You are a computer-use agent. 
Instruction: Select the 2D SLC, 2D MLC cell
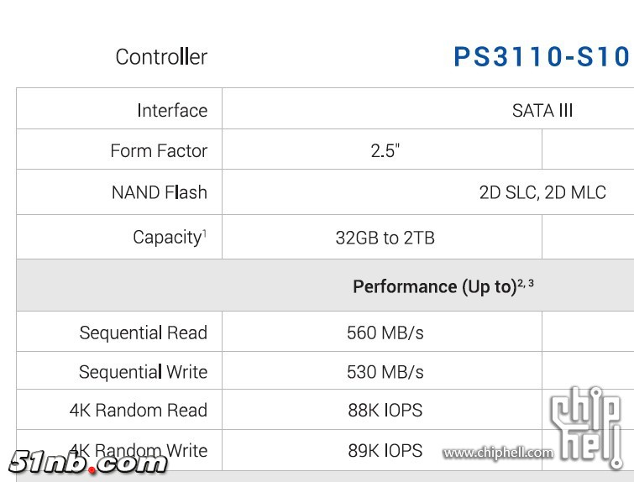pos(542,192)
